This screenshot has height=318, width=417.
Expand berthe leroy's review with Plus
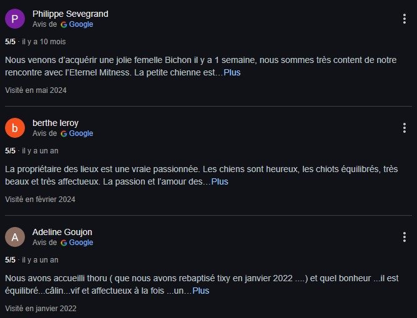[220, 181]
